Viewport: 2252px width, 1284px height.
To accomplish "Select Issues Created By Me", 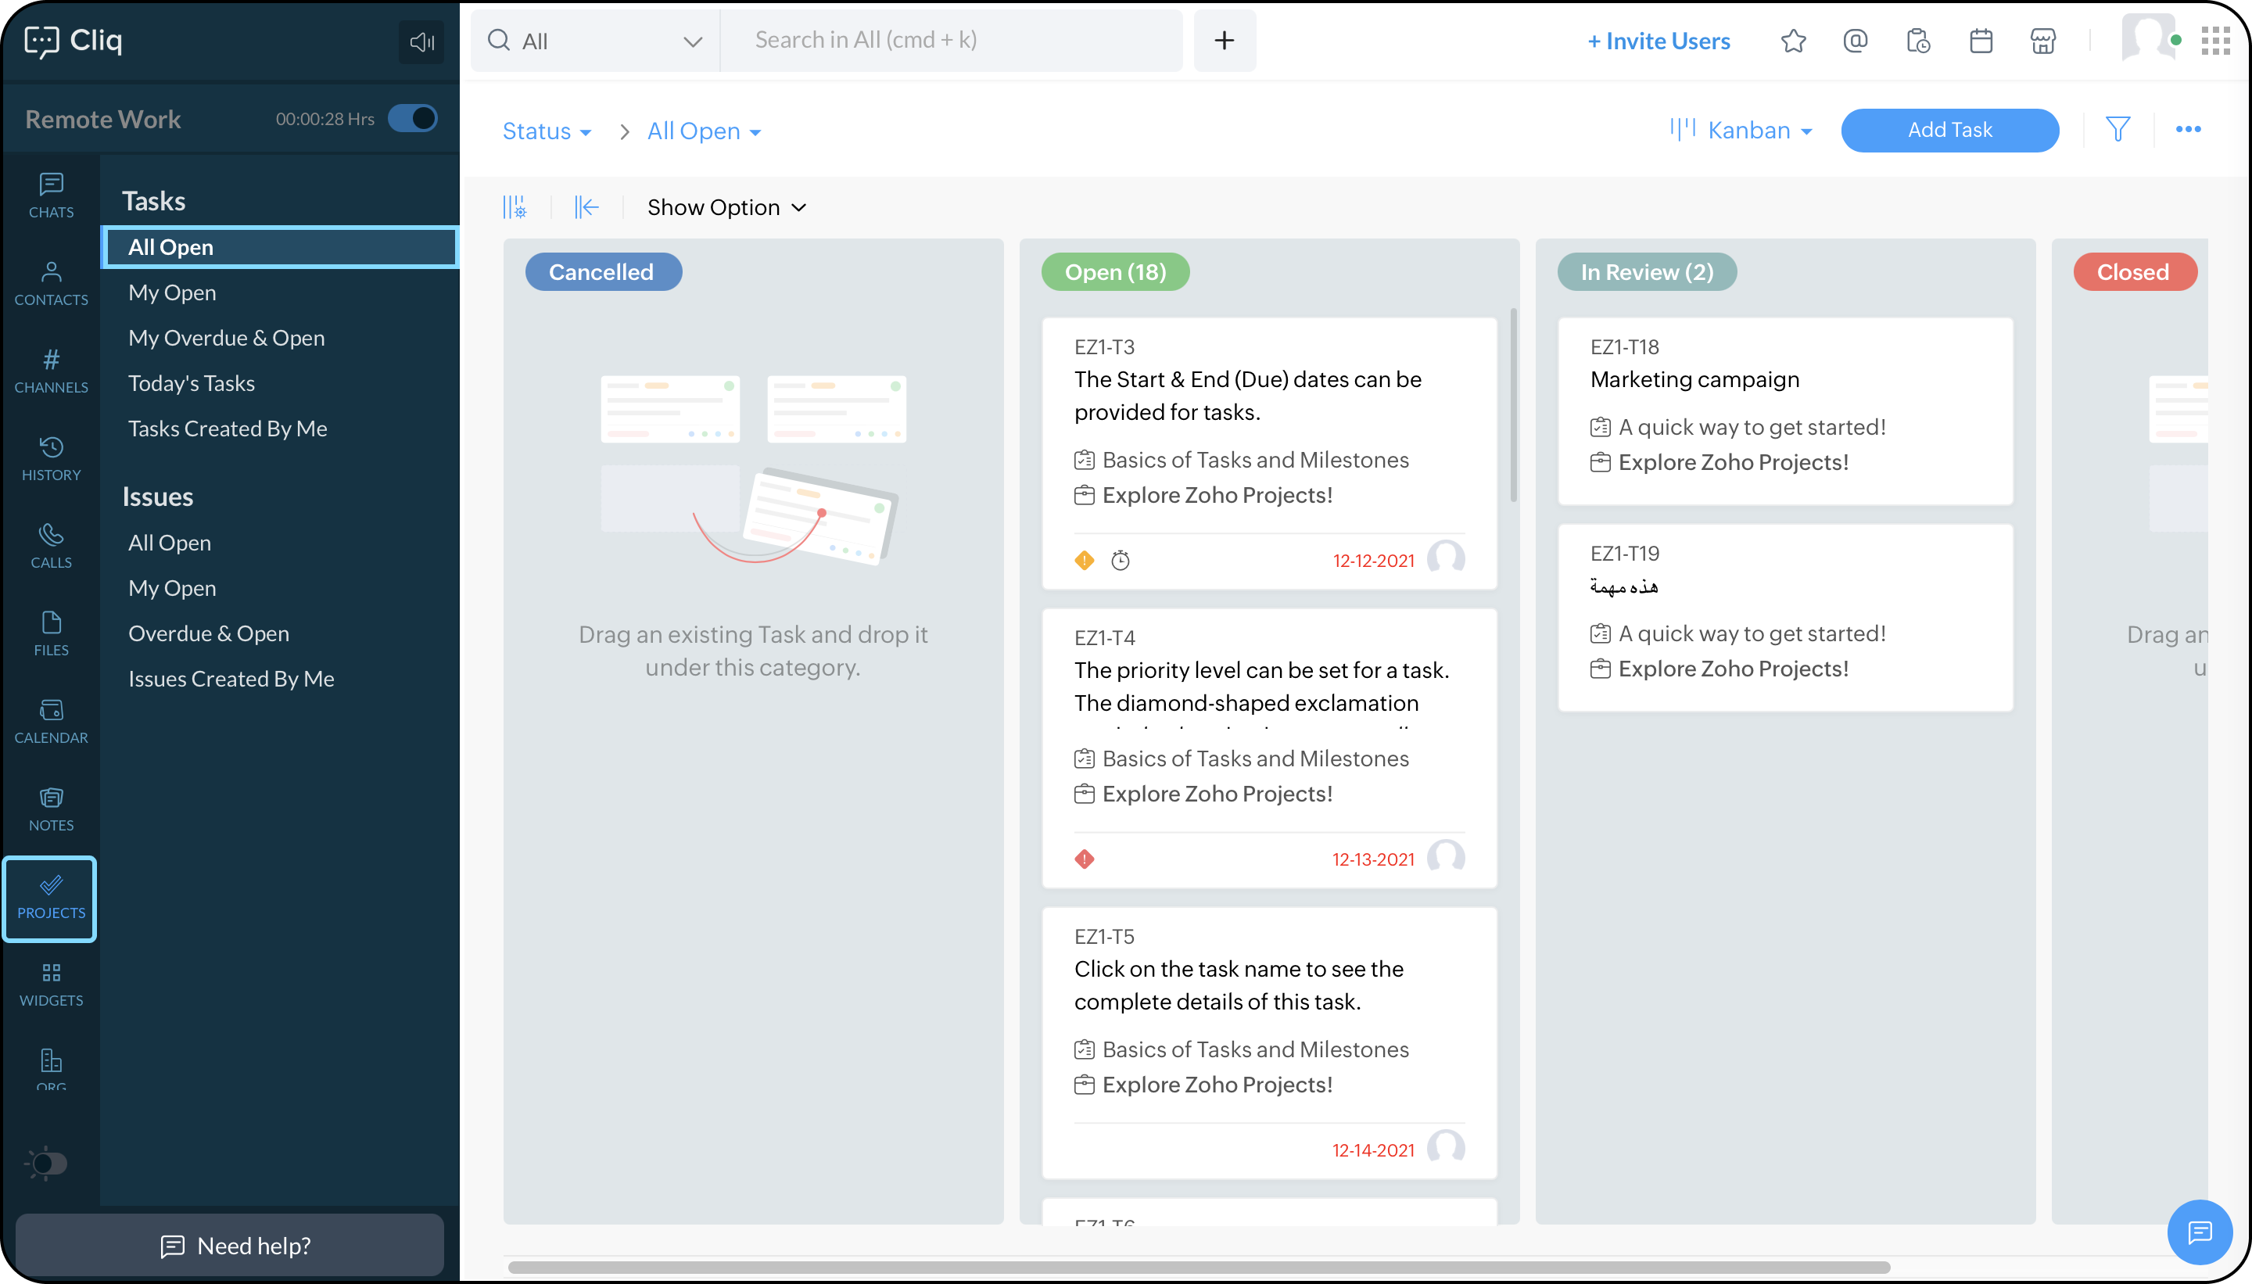I will [x=231, y=678].
